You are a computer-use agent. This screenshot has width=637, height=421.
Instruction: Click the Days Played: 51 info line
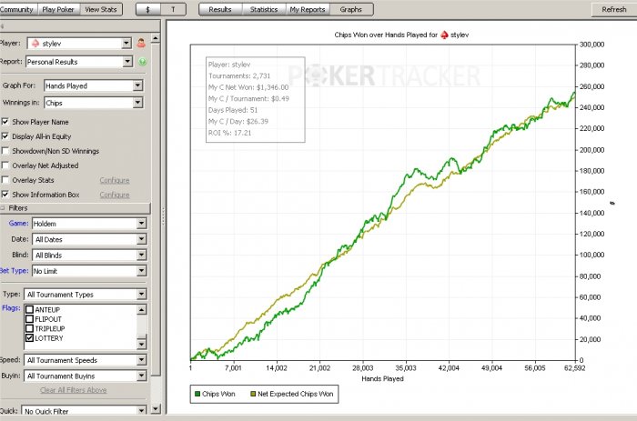point(233,110)
